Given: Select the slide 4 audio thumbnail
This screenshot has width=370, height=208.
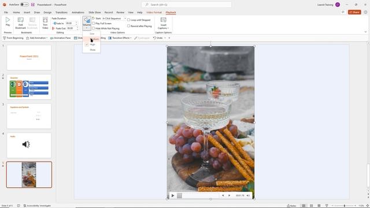Looking at the screenshot, I should point(29,145).
